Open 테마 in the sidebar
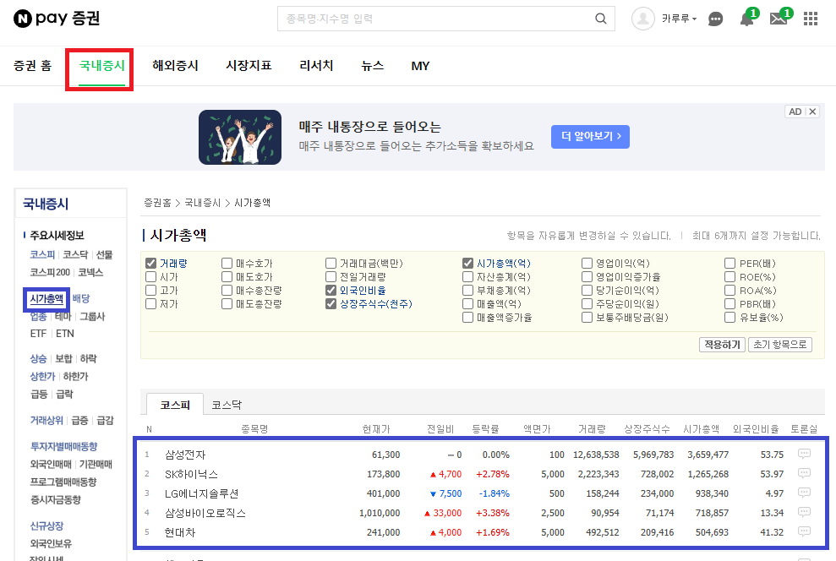This screenshot has width=836, height=561. tap(63, 317)
